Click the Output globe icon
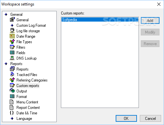The height and width of the screenshot is (125, 164). [x=12, y=91]
